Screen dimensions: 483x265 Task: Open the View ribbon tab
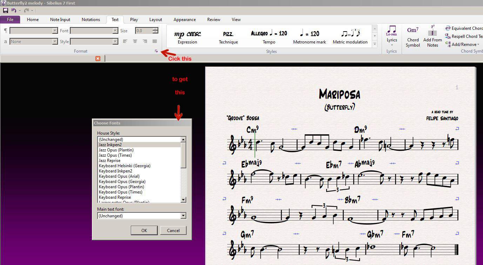point(236,20)
